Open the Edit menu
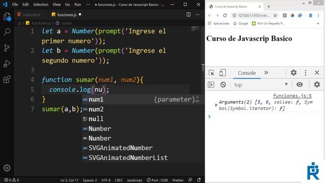 pos(25,5)
